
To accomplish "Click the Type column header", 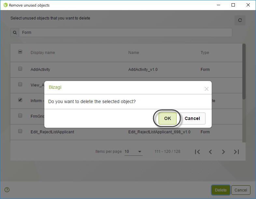I will 205,53.
